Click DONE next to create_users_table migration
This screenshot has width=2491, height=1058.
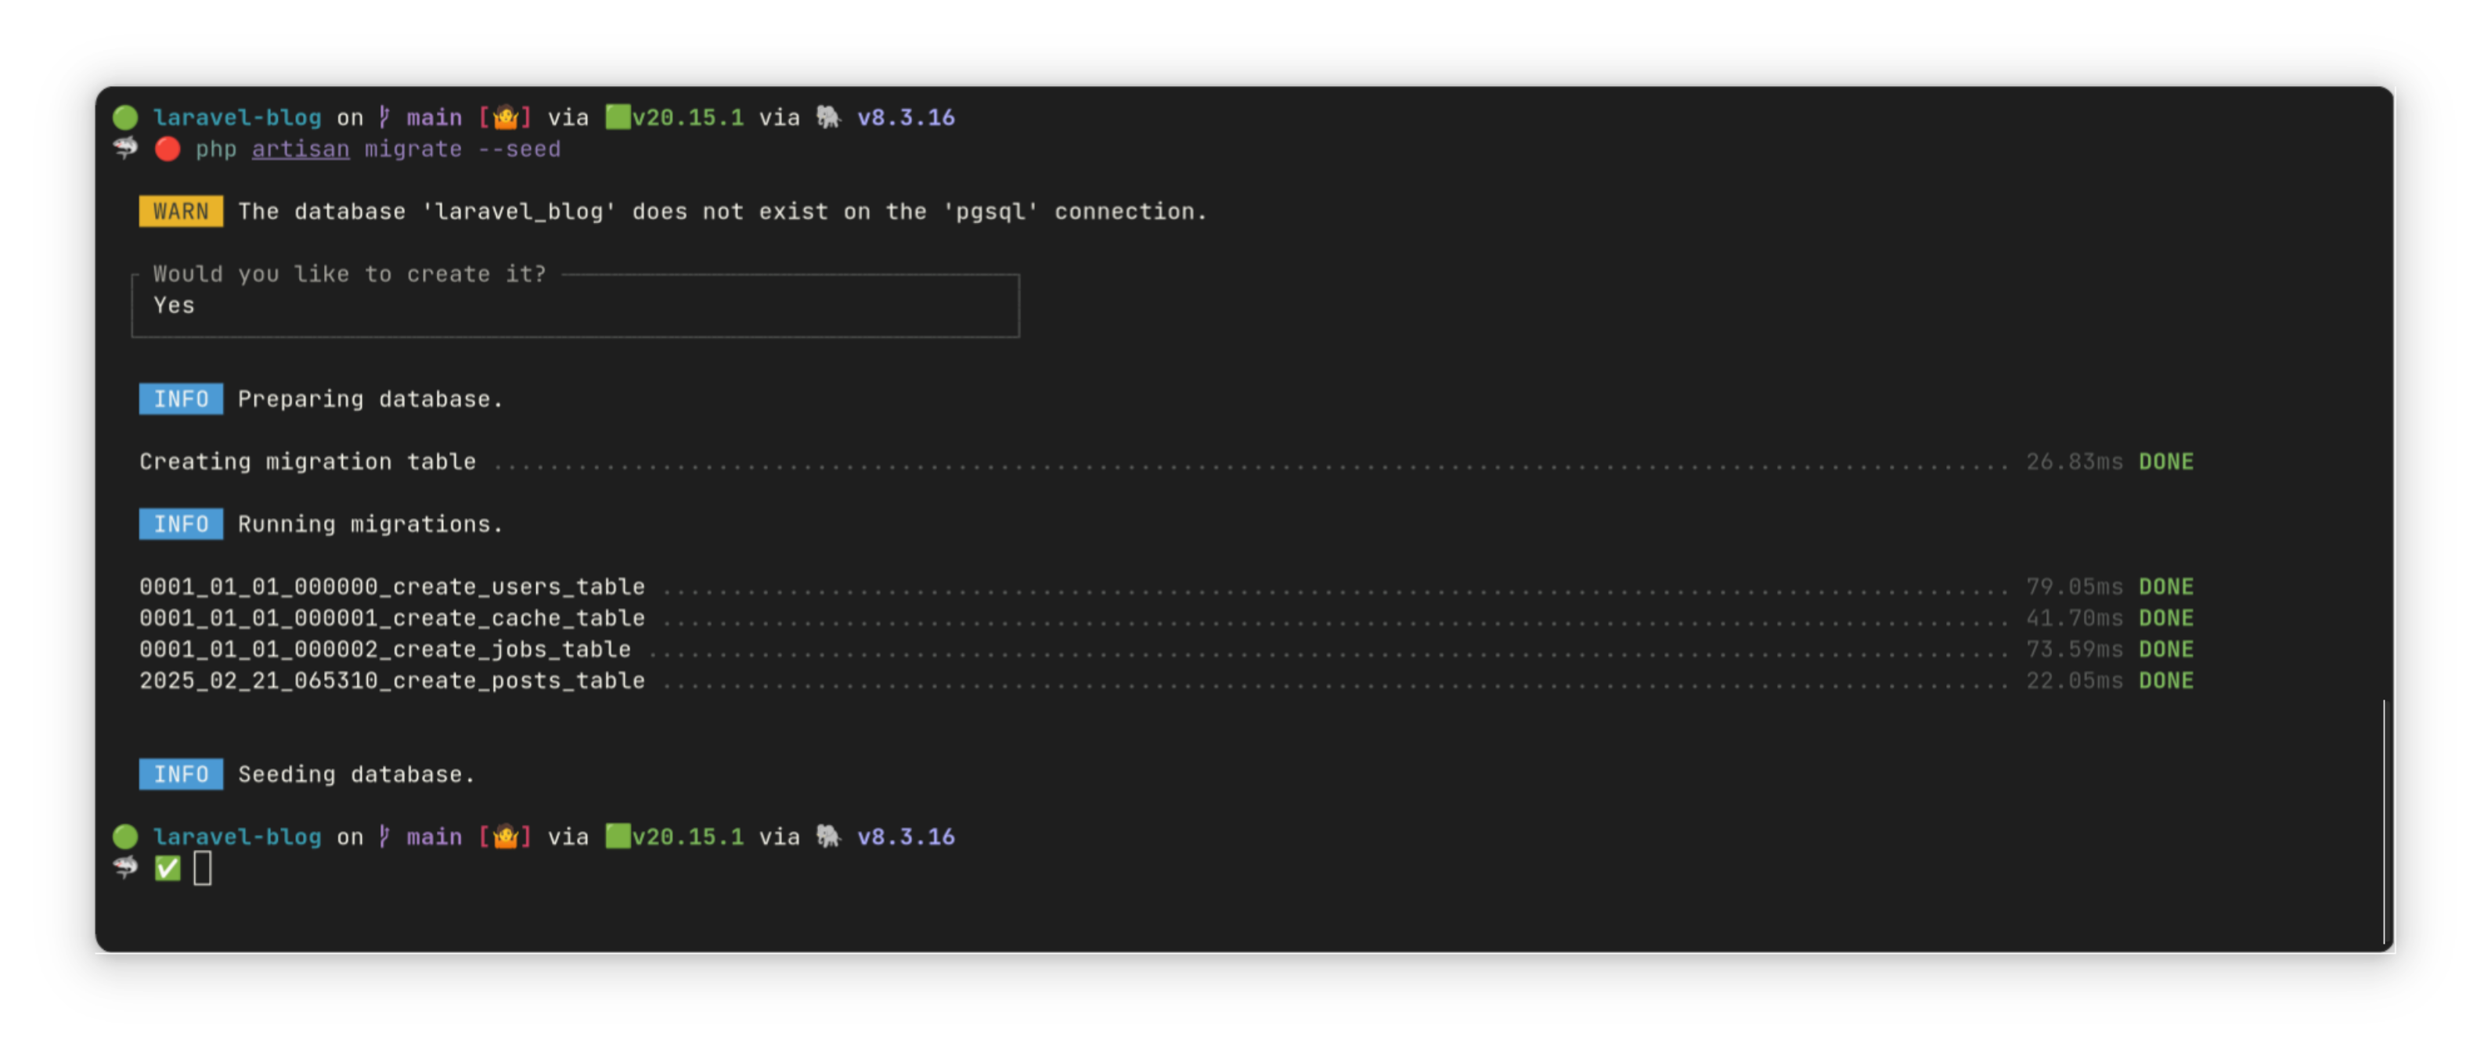click(x=2166, y=585)
